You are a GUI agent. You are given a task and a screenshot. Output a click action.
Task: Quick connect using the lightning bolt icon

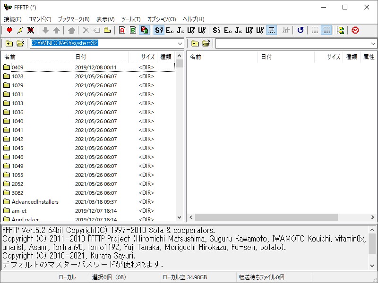point(20,30)
